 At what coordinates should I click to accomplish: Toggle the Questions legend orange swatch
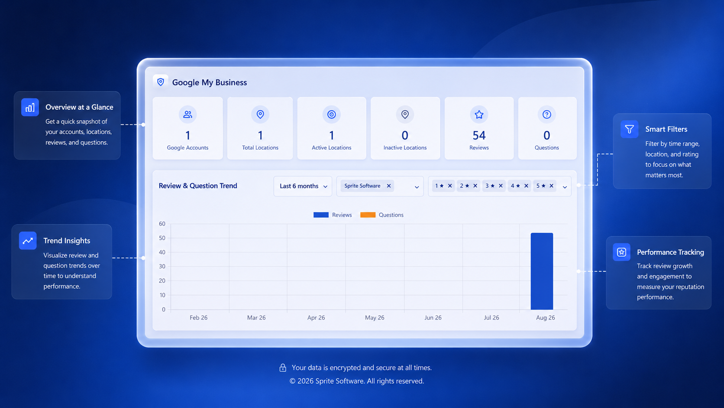coord(368,215)
